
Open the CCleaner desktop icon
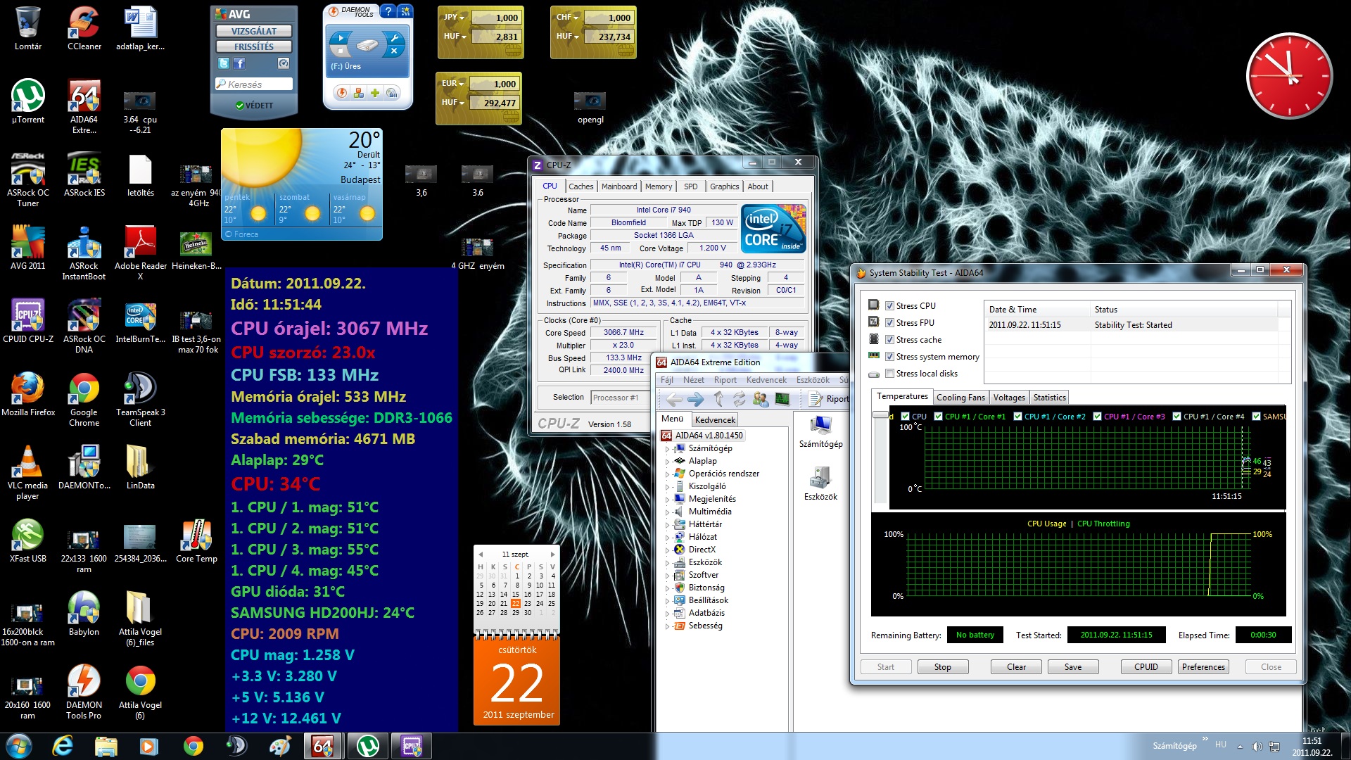(x=84, y=23)
